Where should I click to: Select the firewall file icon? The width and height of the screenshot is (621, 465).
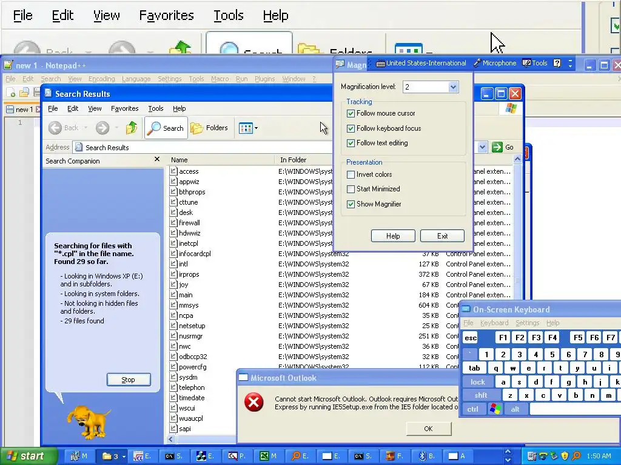(x=173, y=222)
